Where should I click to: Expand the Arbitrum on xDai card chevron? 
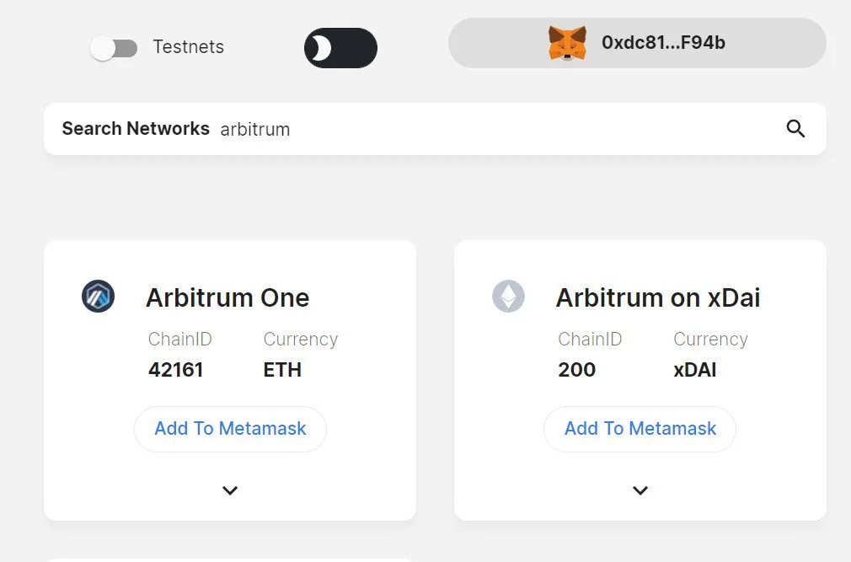[x=640, y=490]
